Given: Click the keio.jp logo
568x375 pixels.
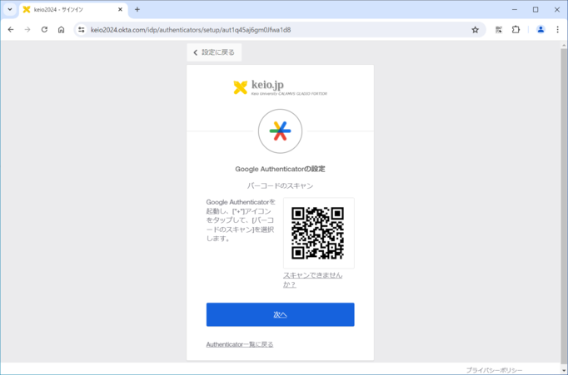Looking at the screenshot, I should pos(280,87).
